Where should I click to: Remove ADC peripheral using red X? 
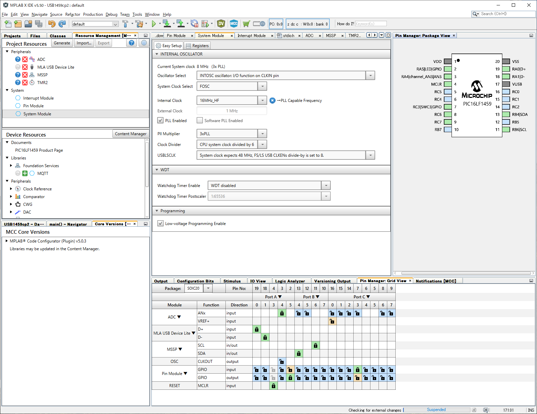point(25,59)
